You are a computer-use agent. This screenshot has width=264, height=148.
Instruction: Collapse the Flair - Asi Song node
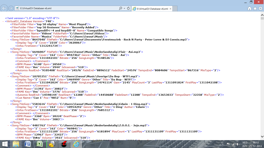coord(8,52)
